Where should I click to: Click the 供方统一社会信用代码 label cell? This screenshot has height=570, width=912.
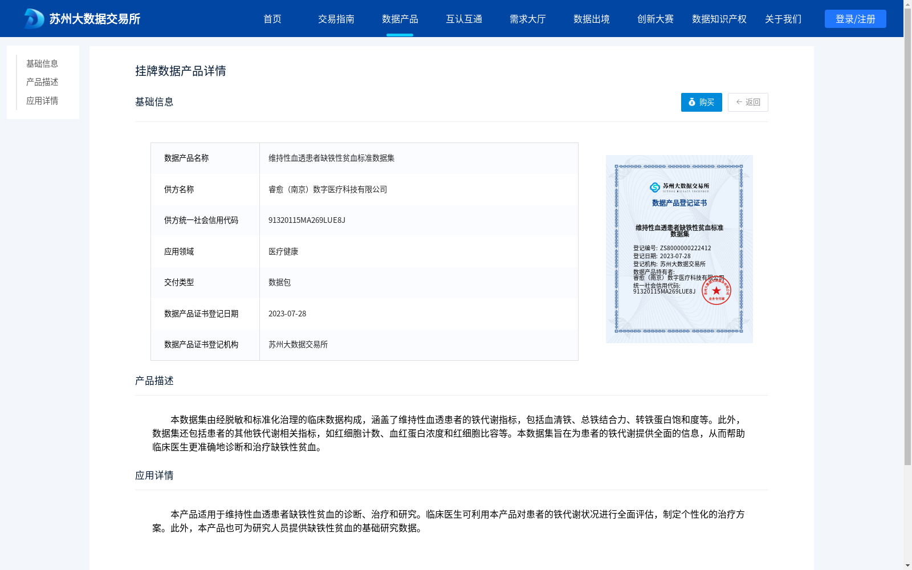pos(205,221)
